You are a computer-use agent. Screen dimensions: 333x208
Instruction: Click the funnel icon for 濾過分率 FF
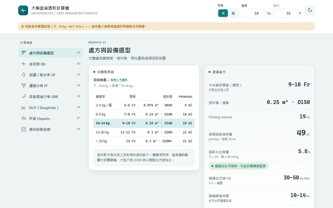point(24,86)
